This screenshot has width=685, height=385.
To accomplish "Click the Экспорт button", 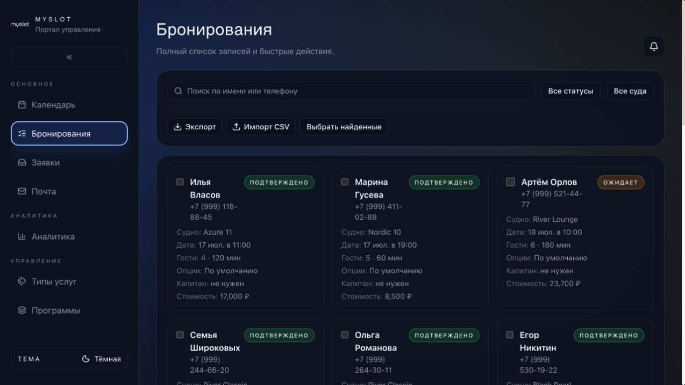I will click(195, 127).
